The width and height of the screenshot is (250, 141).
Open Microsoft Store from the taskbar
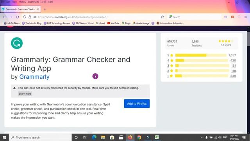[x=112, y=137]
